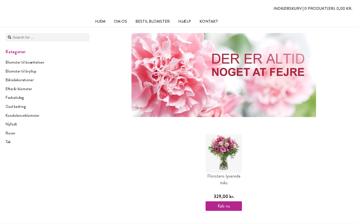Select the HJÆLP menu item

(x=185, y=21)
